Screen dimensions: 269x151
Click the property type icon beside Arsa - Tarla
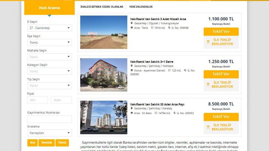pyautogui.click(x=131, y=28)
